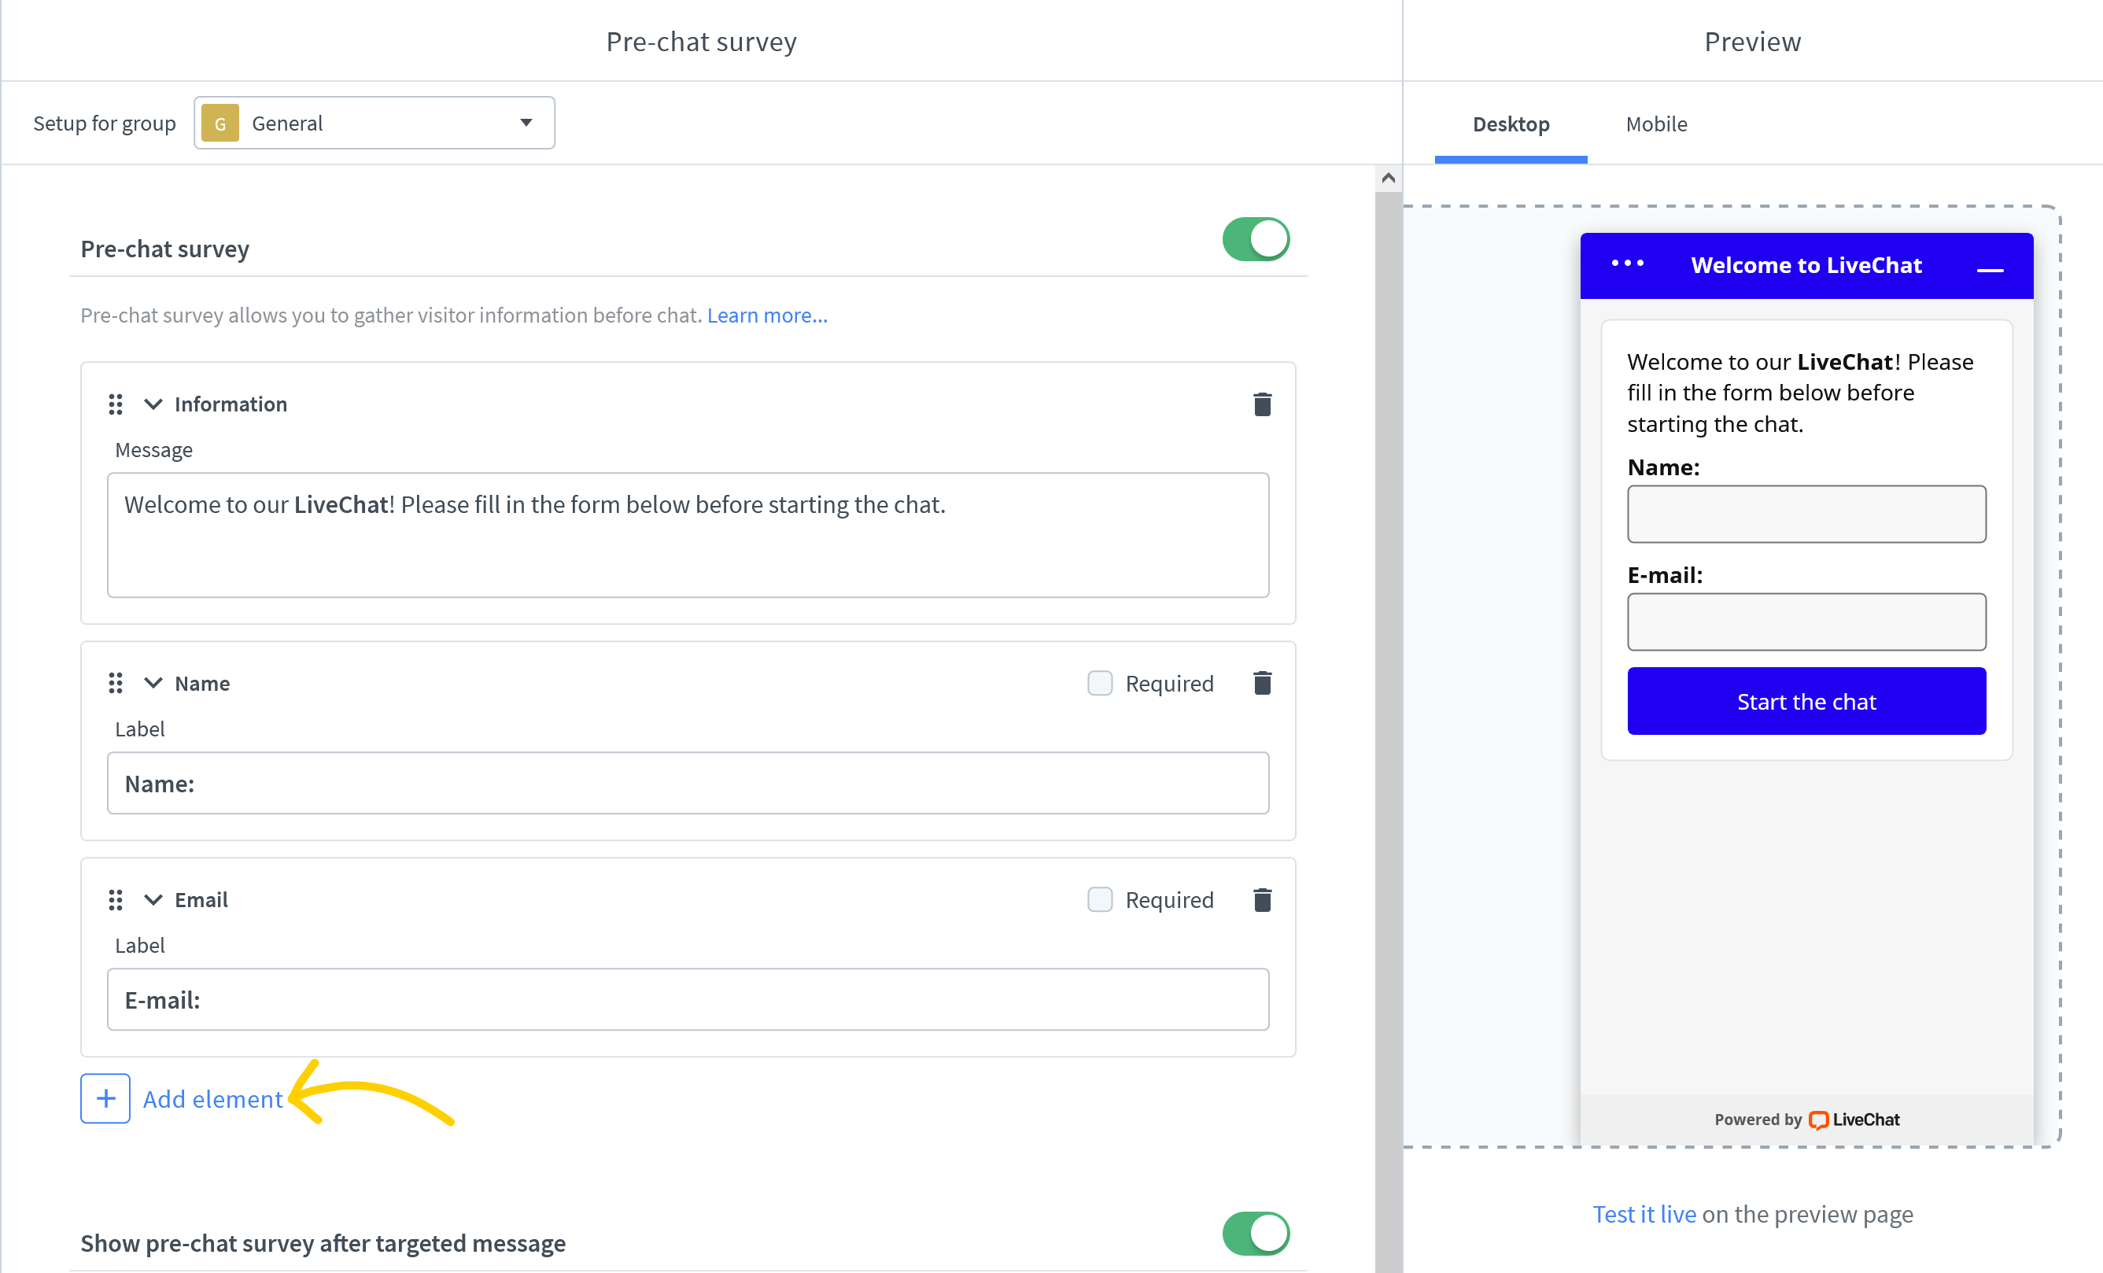Collapse the Information section
Viewport: 2103px width, 1273px height.
(153, 404)
